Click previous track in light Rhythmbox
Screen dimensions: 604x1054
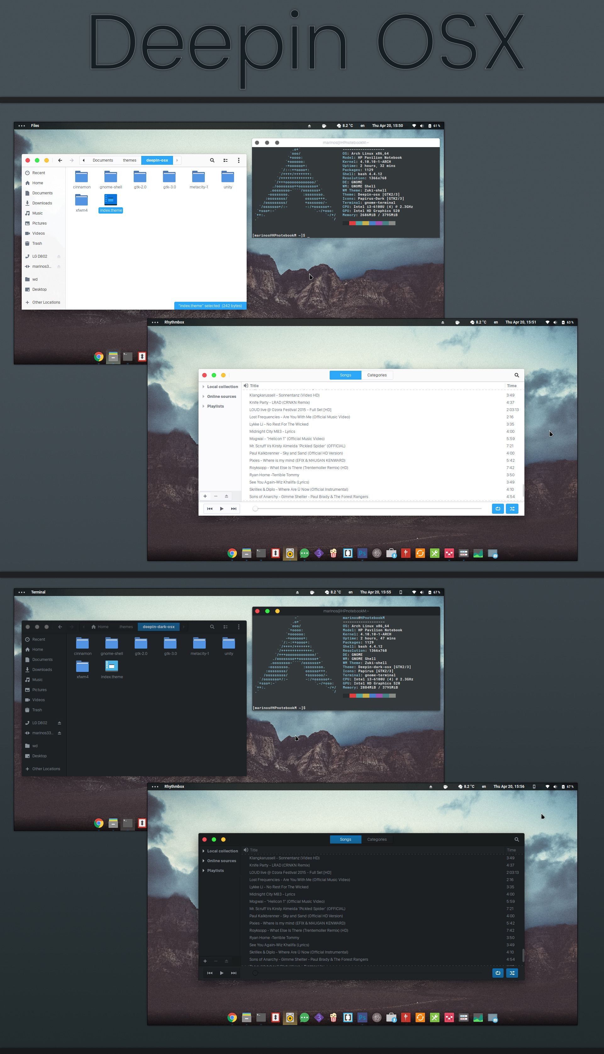[210, 509]
